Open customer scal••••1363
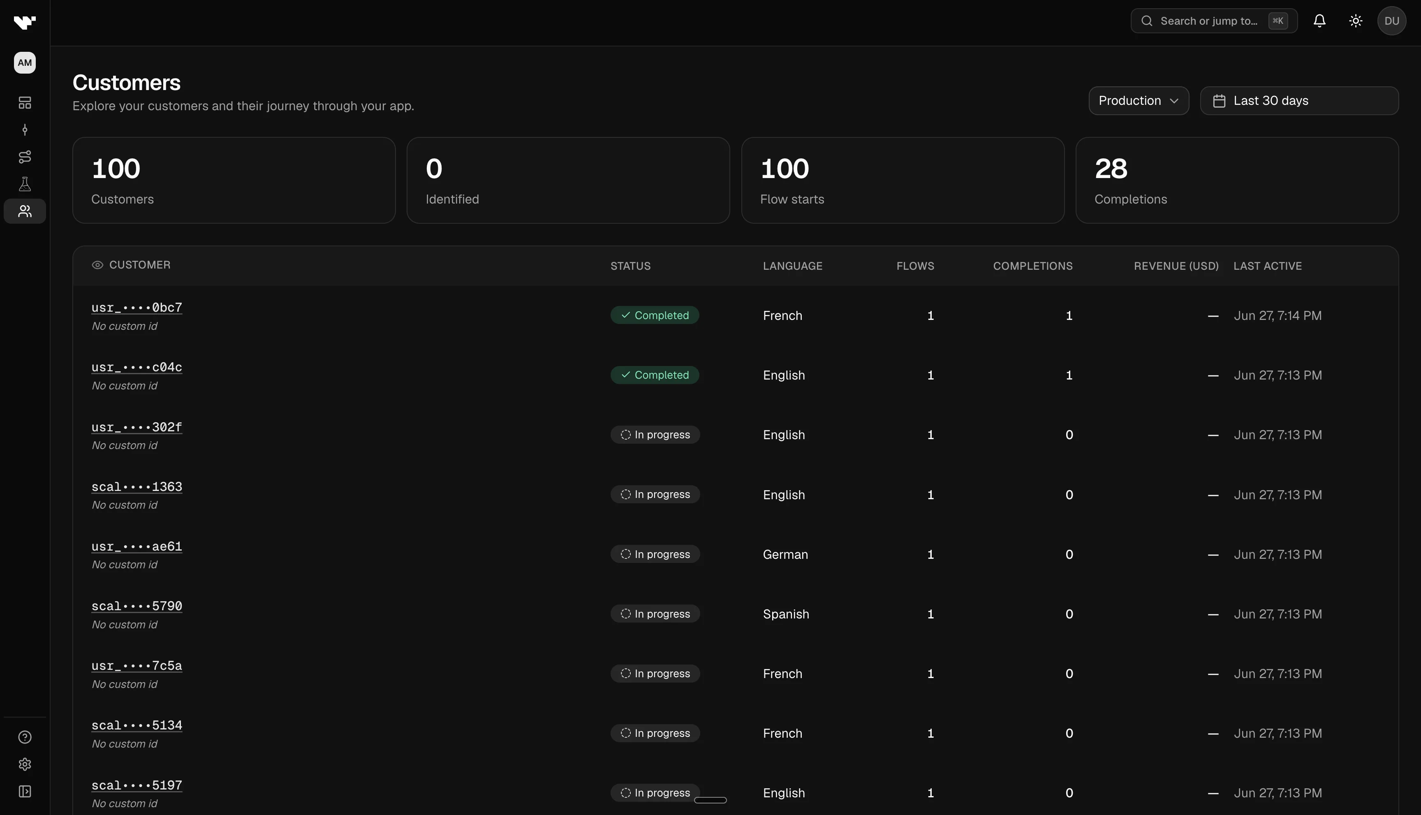This screenshot has width=1421, height=815. click(x=137, y=487)
